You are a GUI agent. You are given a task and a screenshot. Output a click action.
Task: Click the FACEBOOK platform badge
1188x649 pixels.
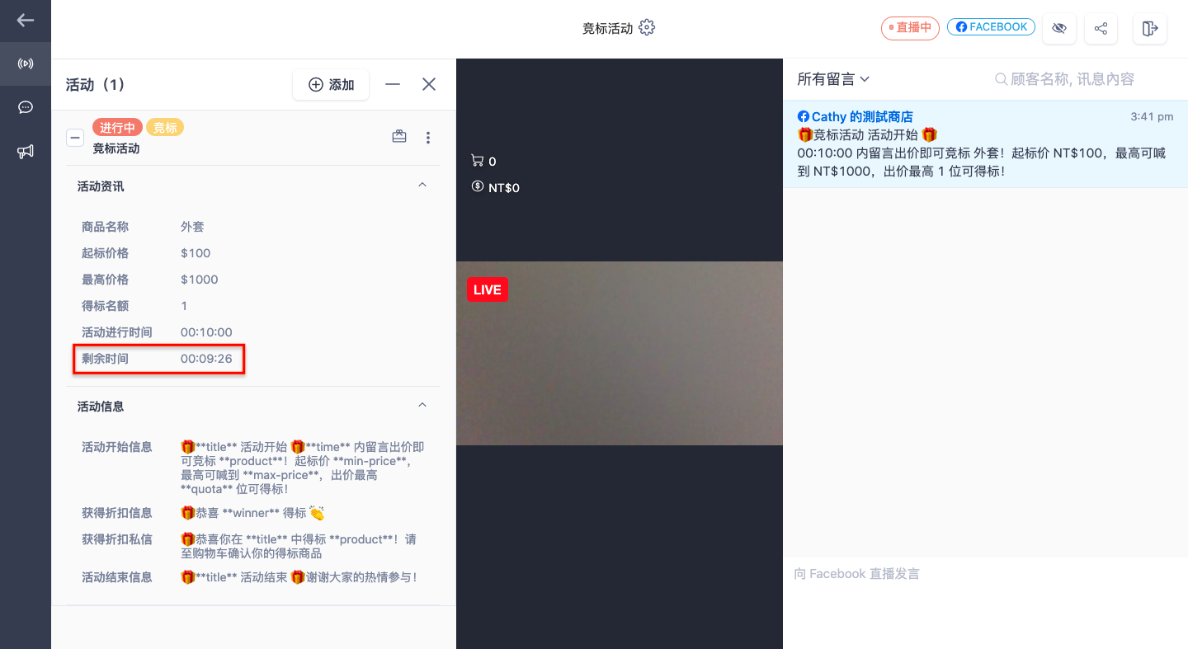click(x=991, y=27)
